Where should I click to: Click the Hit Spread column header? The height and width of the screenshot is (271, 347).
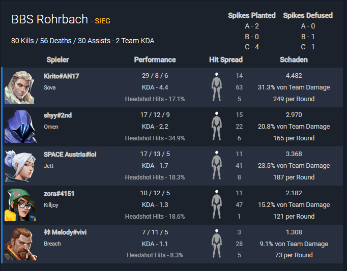[226, 59]
